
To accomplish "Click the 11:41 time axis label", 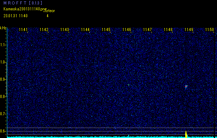I will click(23, 30).
